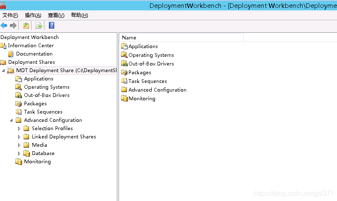Viewport: 337px width, 201px height.
Task: Select Monitoring label in the tree
Action: pos(37,162)
